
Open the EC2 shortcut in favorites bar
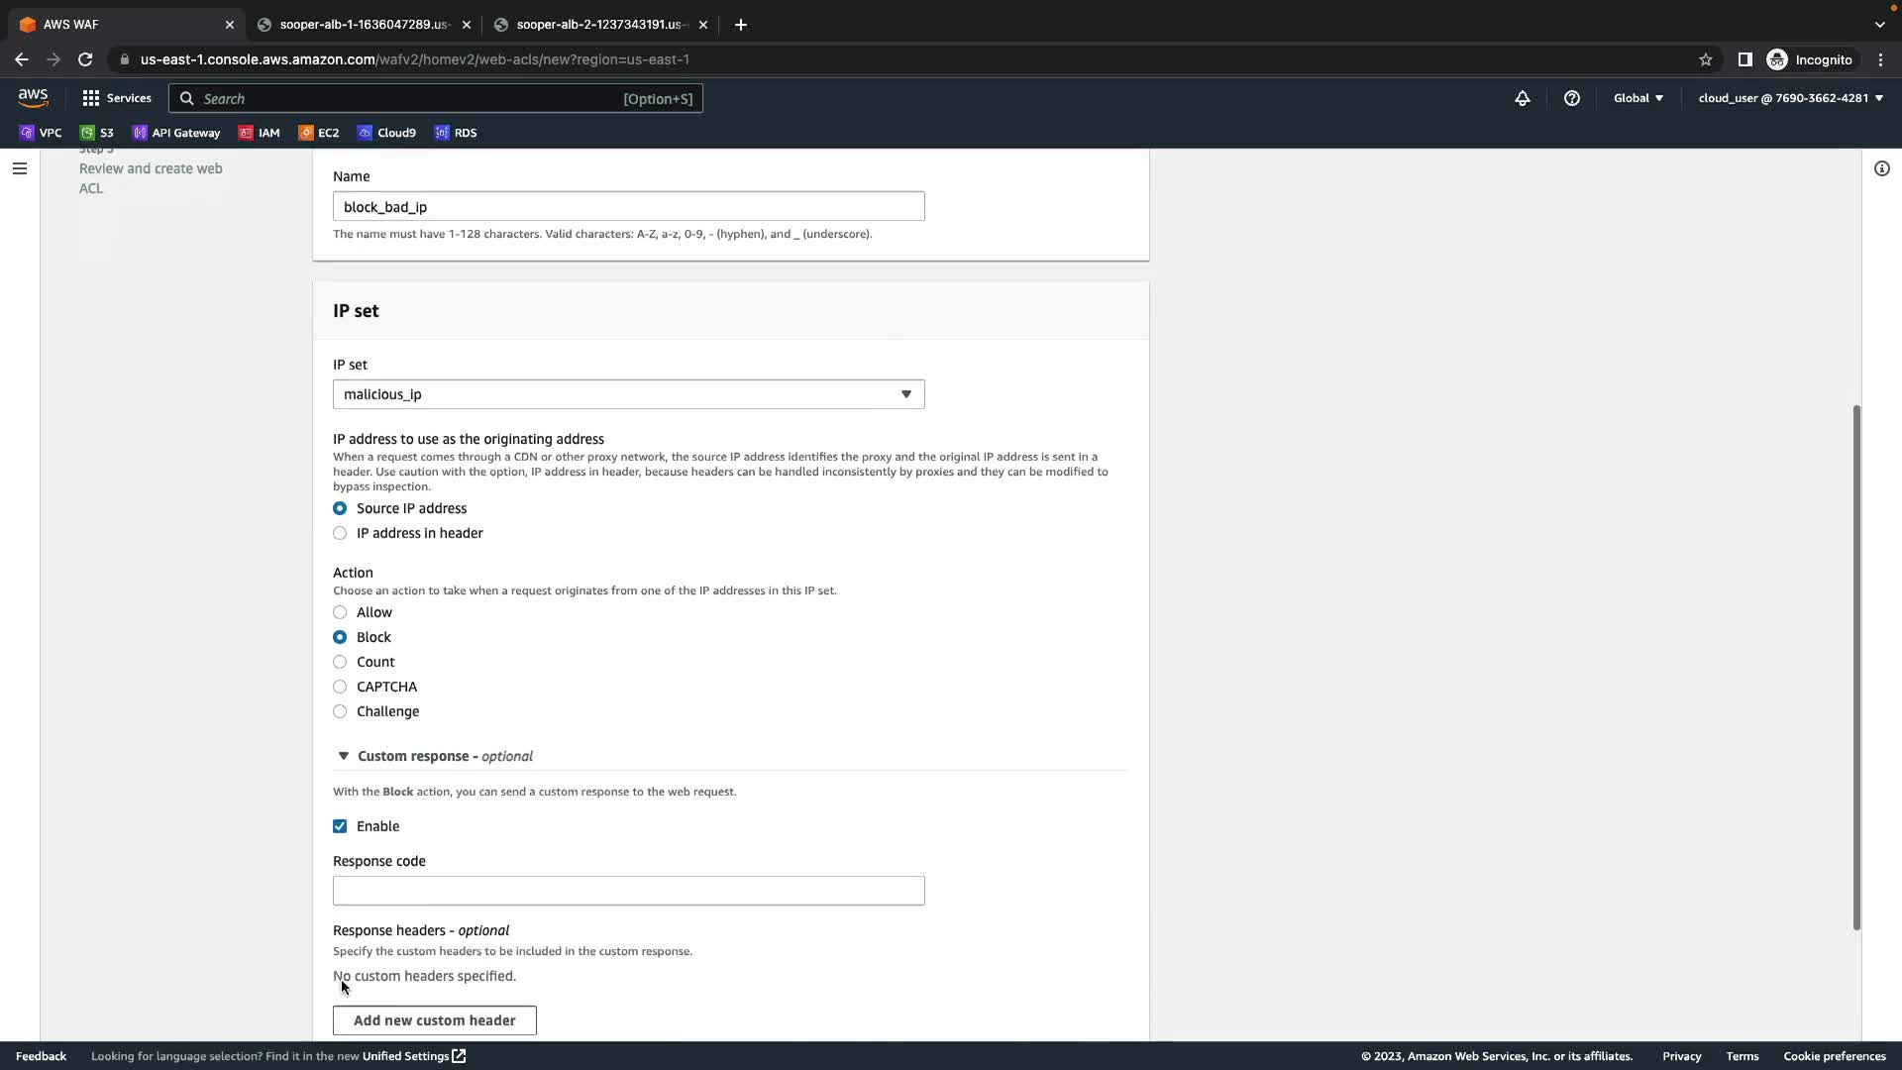319,133
